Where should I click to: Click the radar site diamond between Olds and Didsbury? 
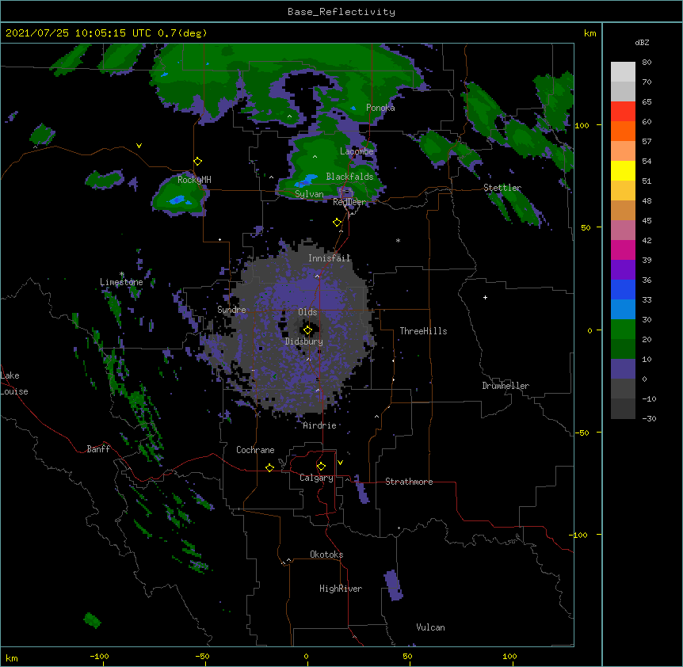tap(307, 330)
